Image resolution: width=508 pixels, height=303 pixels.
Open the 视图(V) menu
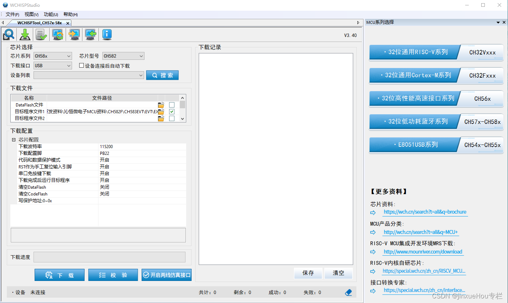pyautogui.click(x=31, y=14)
